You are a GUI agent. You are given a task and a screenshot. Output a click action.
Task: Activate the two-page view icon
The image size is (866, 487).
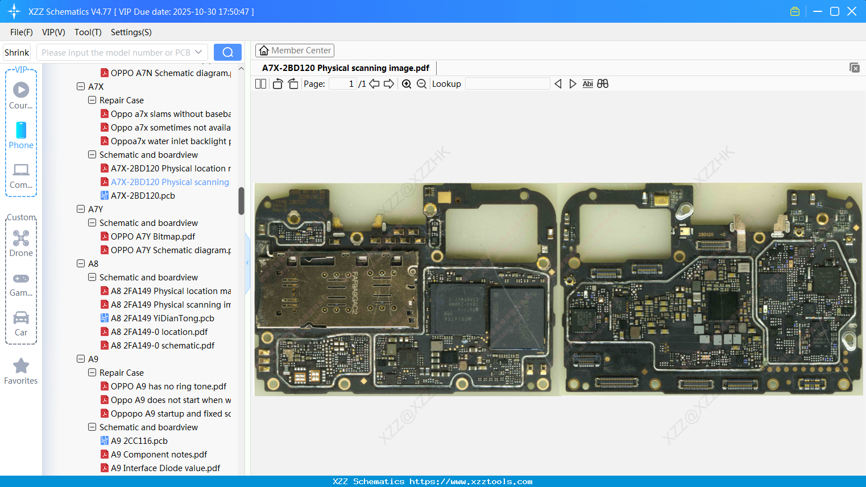260,83
